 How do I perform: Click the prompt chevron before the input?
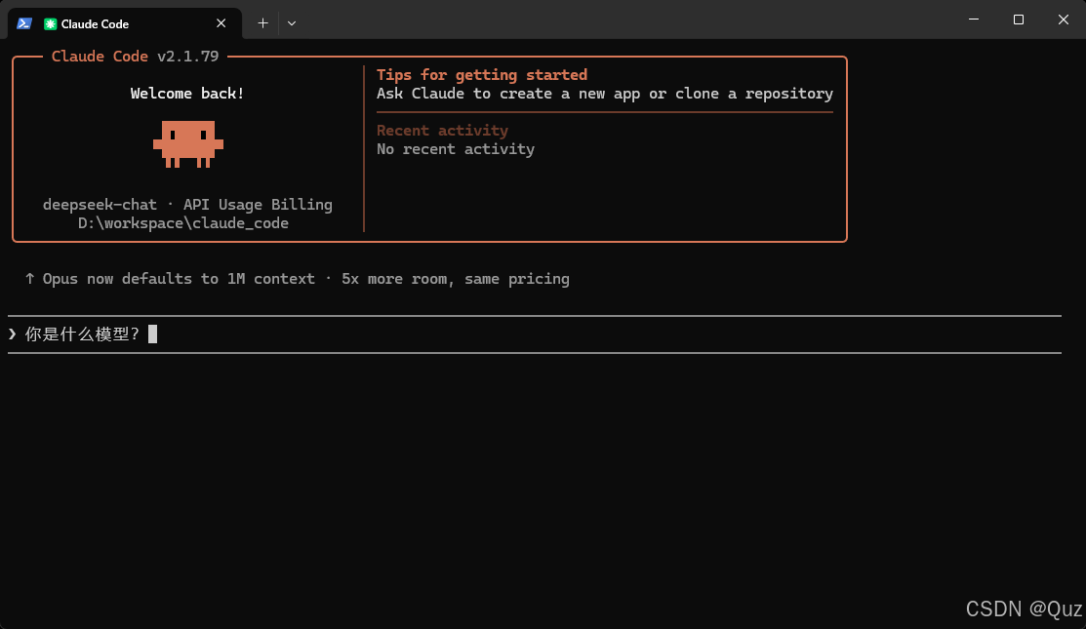(x=13, y=334)
